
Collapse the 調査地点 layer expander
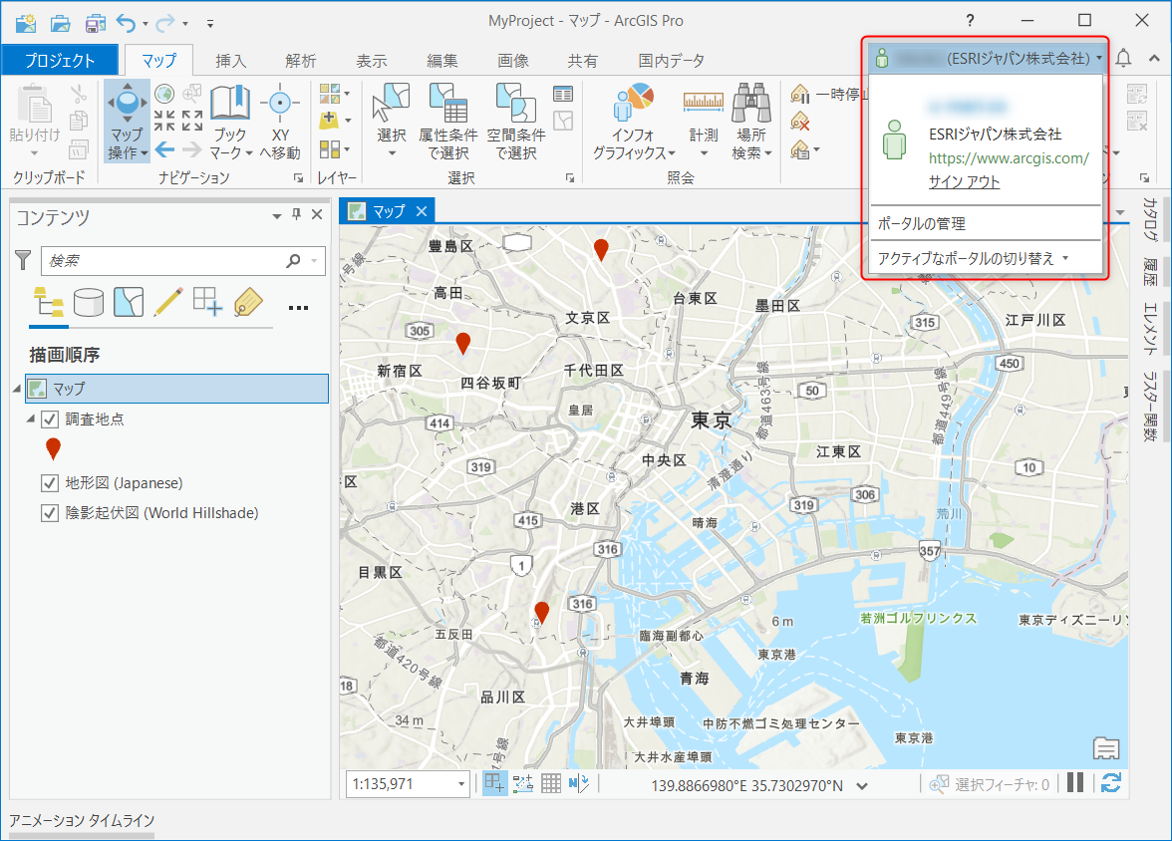pyautogui.click(x=31, y=419)
